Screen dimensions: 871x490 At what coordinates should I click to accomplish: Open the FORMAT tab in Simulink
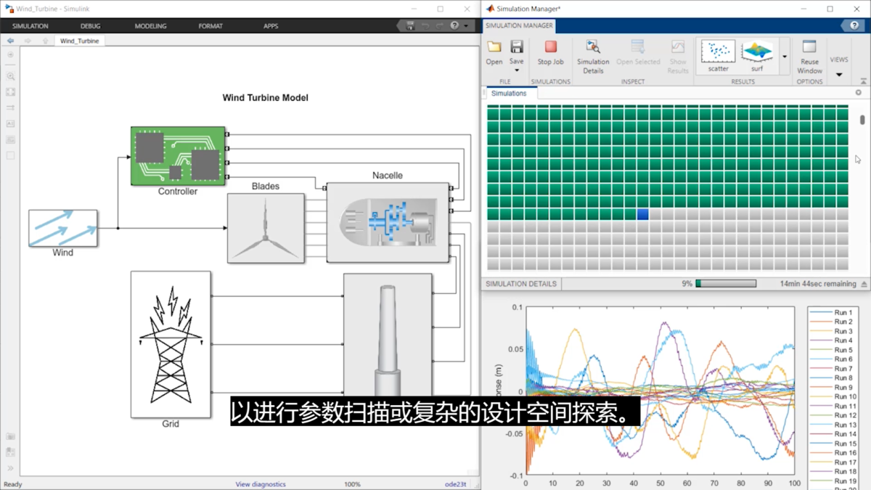pyautogui.click(x=210, y=26)
